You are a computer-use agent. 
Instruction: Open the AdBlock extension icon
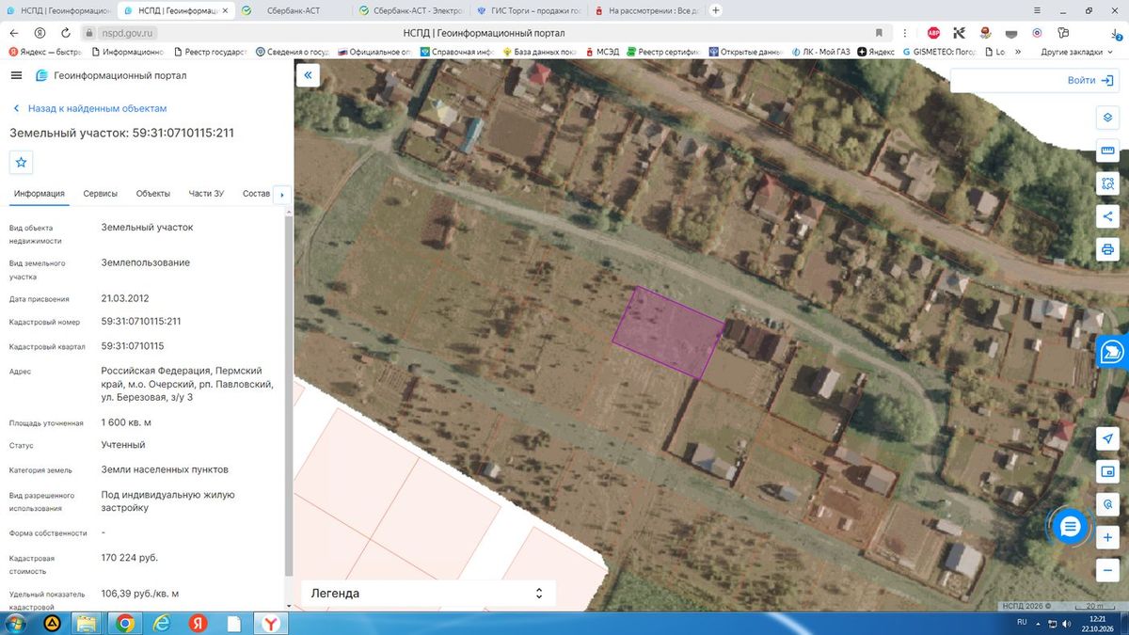[933, 32]
